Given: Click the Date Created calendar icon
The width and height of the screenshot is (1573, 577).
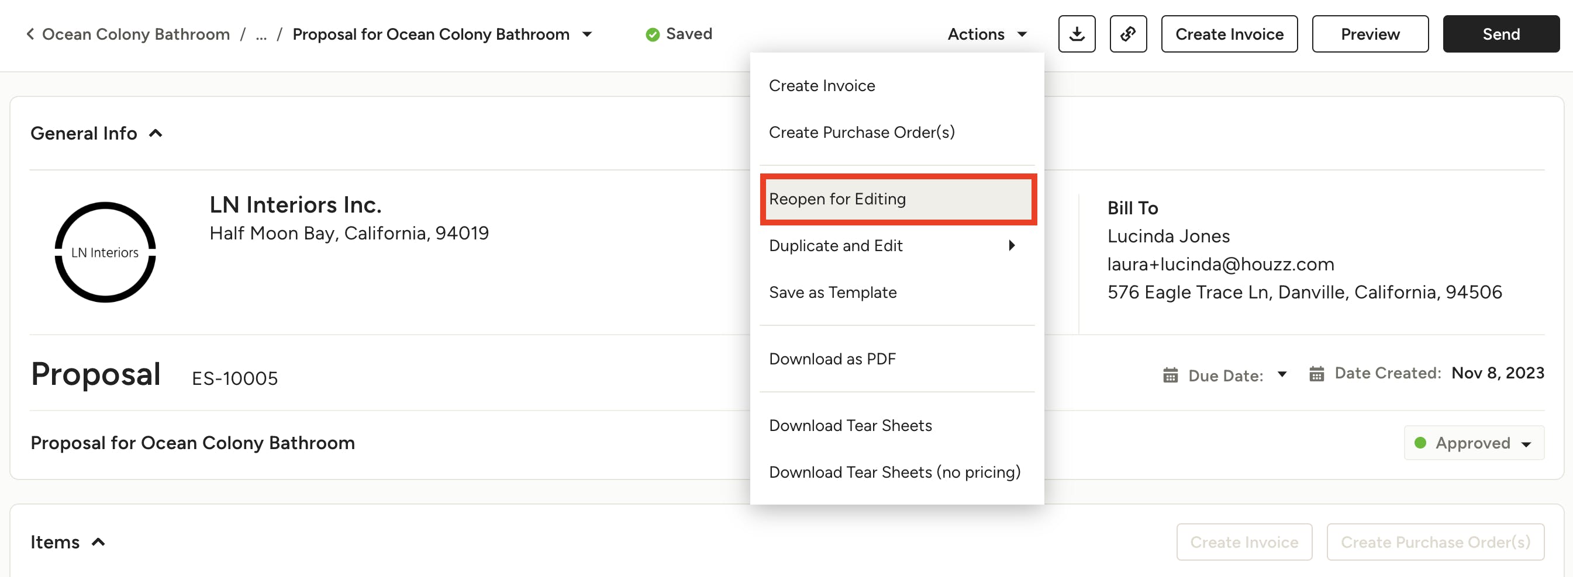Looking at the screenshot, I should point(1316,373).
